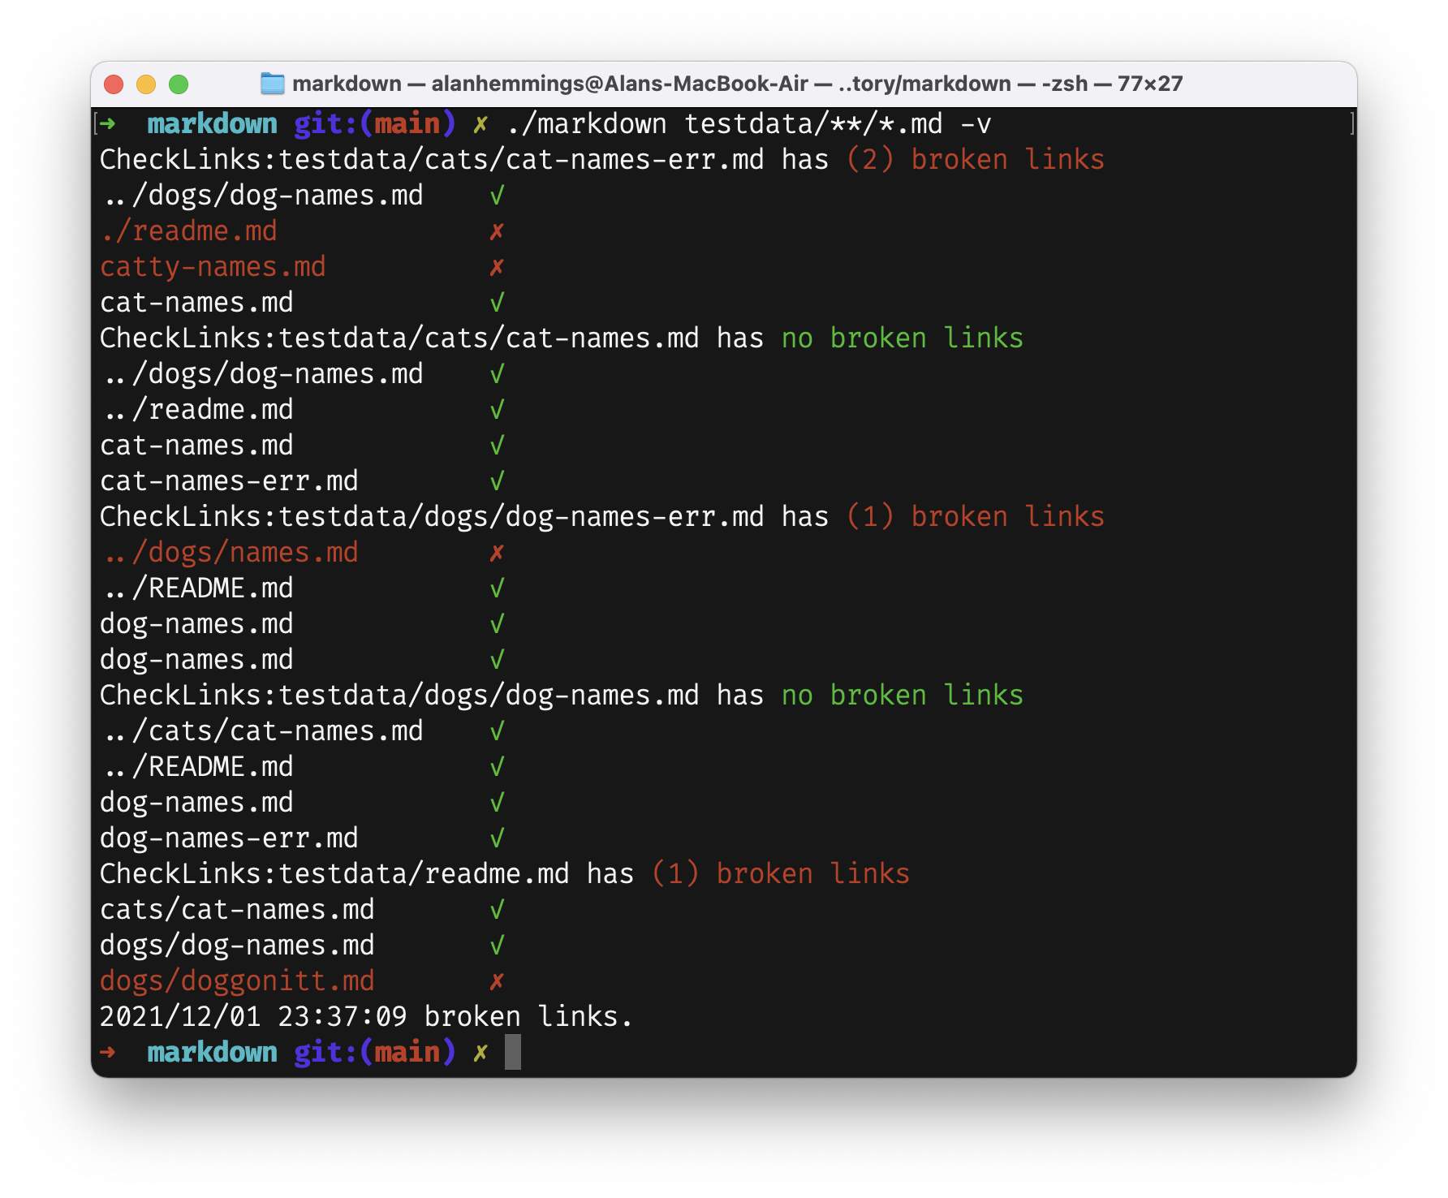Maximize the terminal with green button
The image size is (1448, 1198).
[x=179, y=84]
